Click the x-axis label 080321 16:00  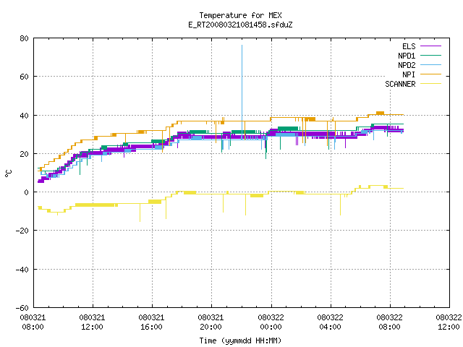tap(151, 322)
